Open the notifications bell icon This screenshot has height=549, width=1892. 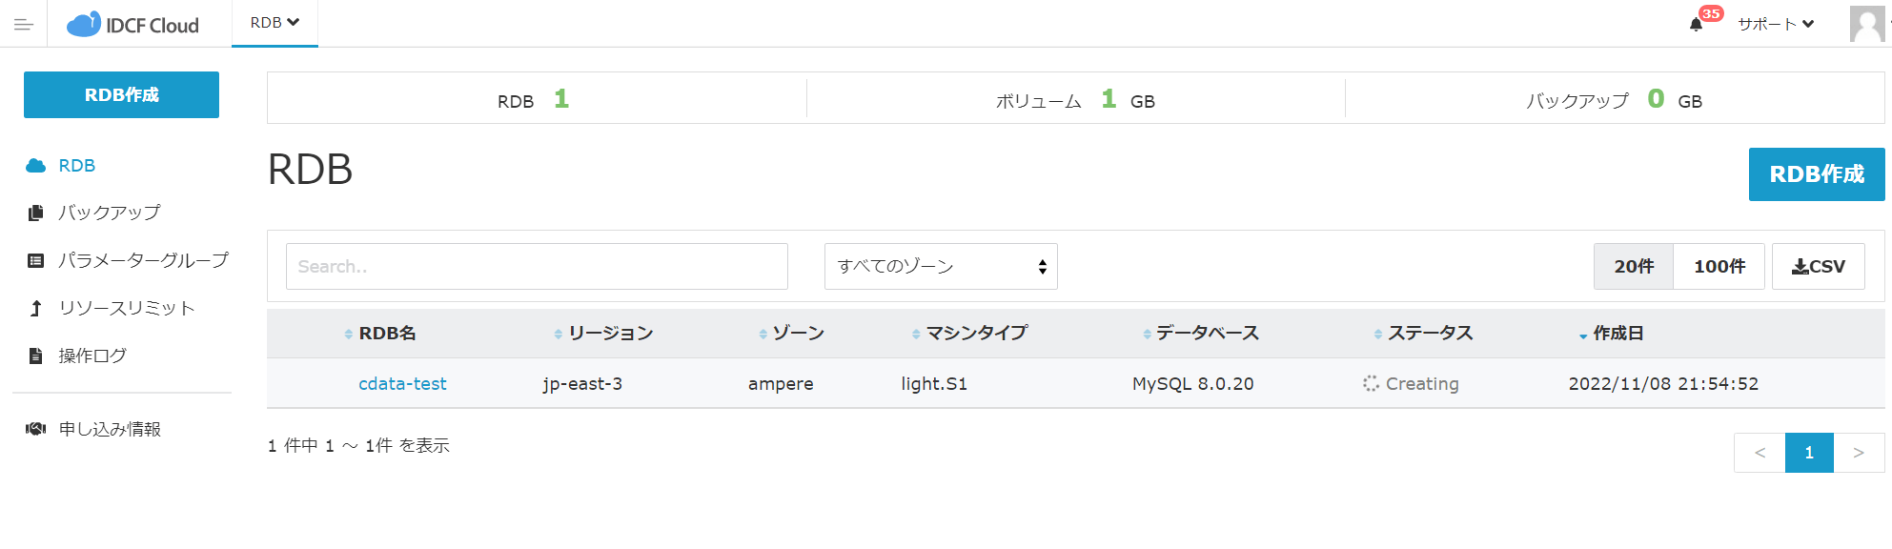(x=1696, y=25)
